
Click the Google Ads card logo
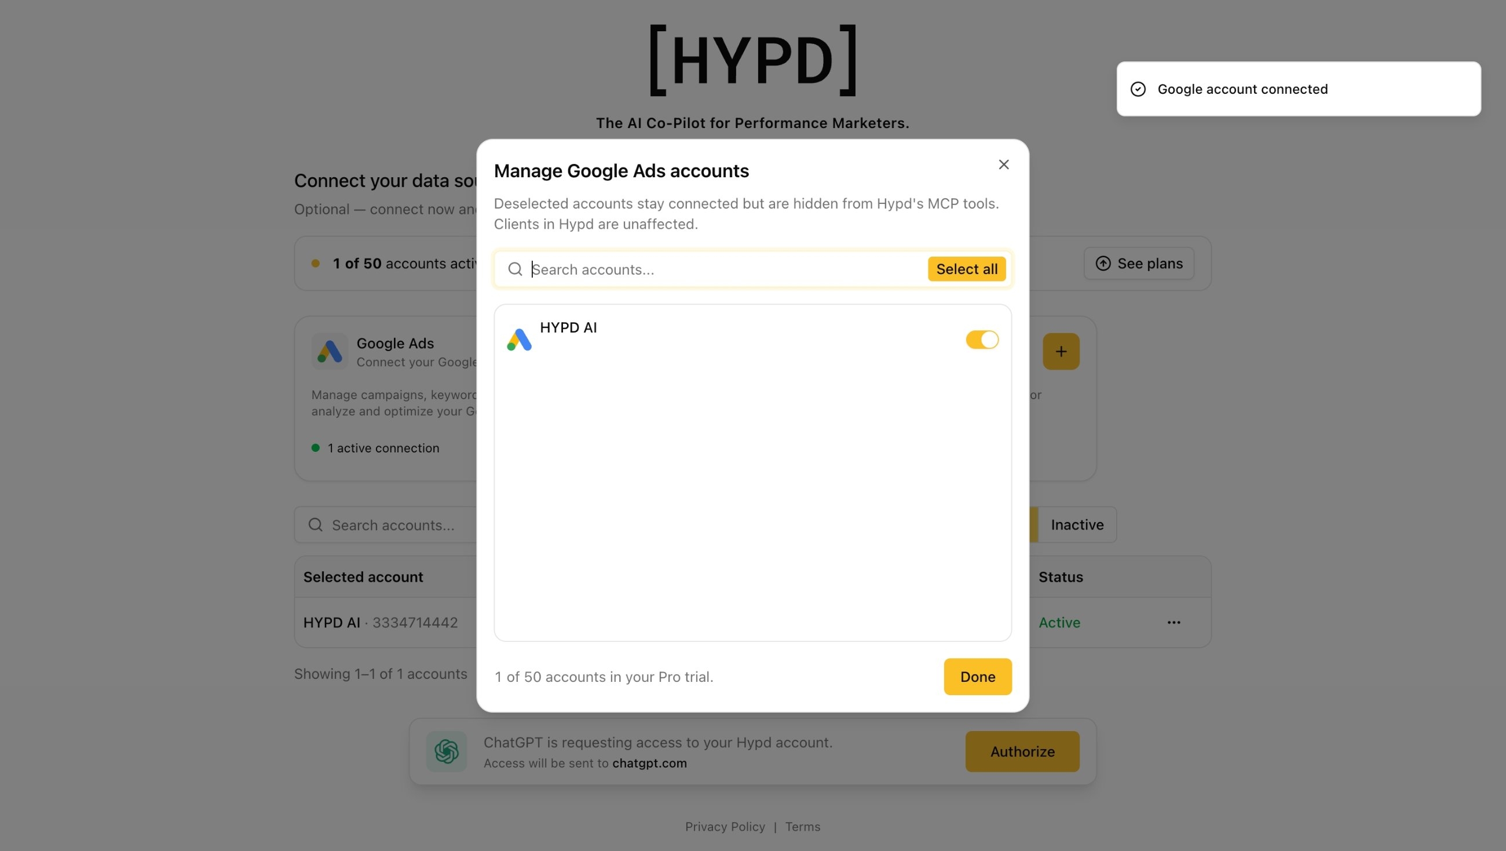tap(330, 352)
